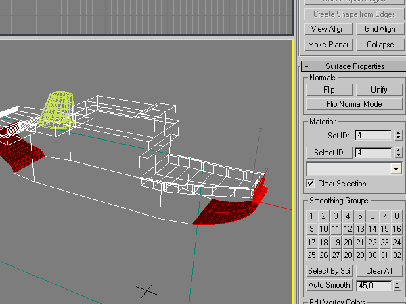
Task: Unify the normals
Action: [379, 90]
